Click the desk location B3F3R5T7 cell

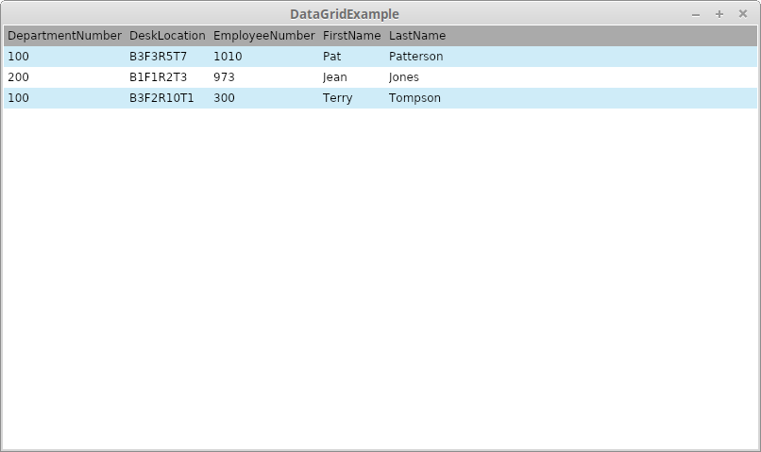(158, 57)
